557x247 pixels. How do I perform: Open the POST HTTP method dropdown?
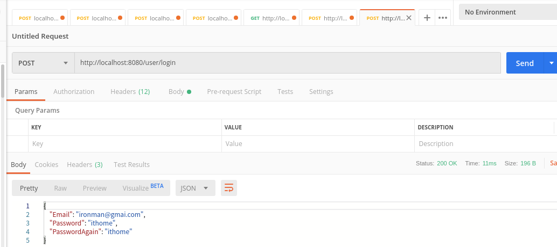pos(43,63)
